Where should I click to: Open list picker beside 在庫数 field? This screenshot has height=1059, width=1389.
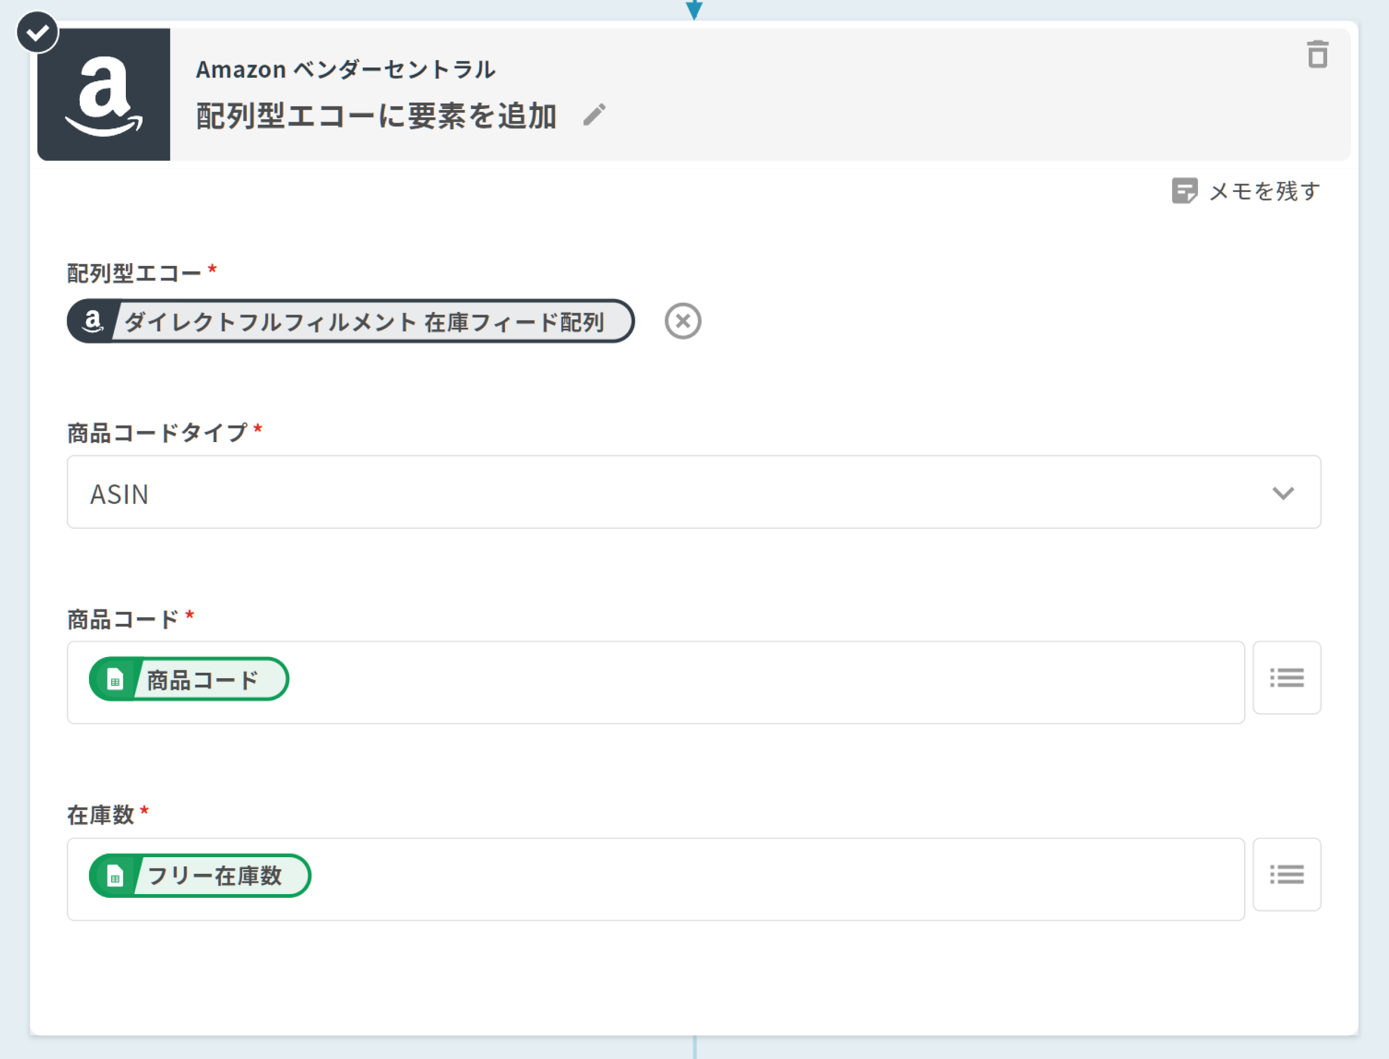coord(1286,875)
